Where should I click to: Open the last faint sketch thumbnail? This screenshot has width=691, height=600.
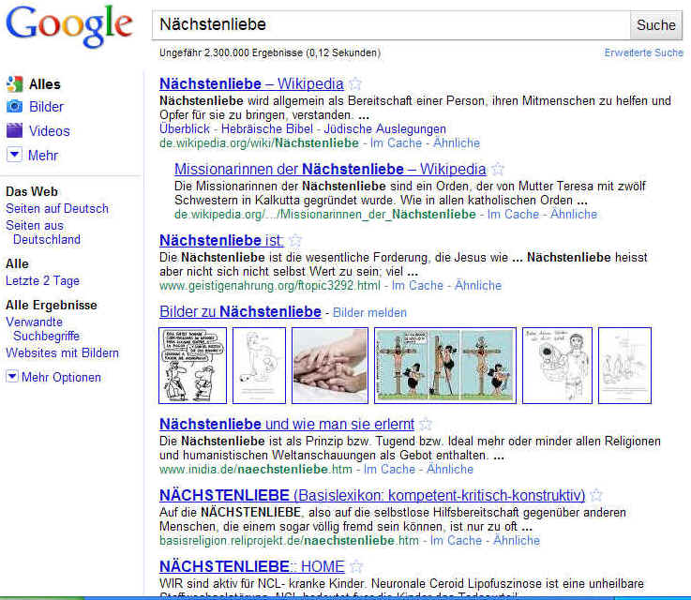[624, 366]
